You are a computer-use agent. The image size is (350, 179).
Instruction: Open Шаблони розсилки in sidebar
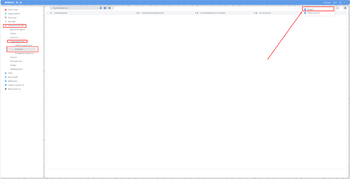23,45
